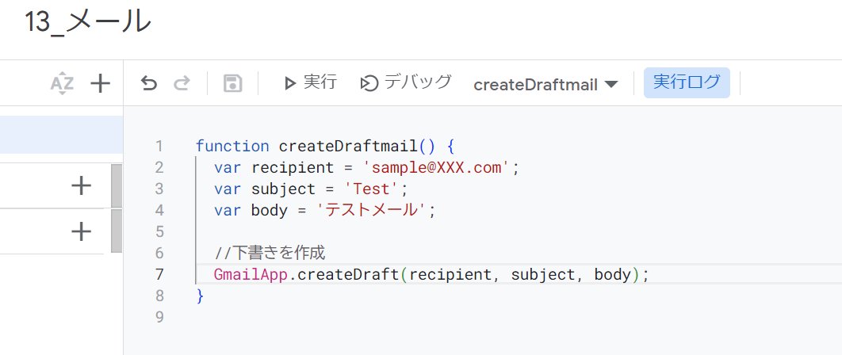Start debugging with デバッグ
The image size is (842, 355).
pyautogui.click(x=406, y=82)
